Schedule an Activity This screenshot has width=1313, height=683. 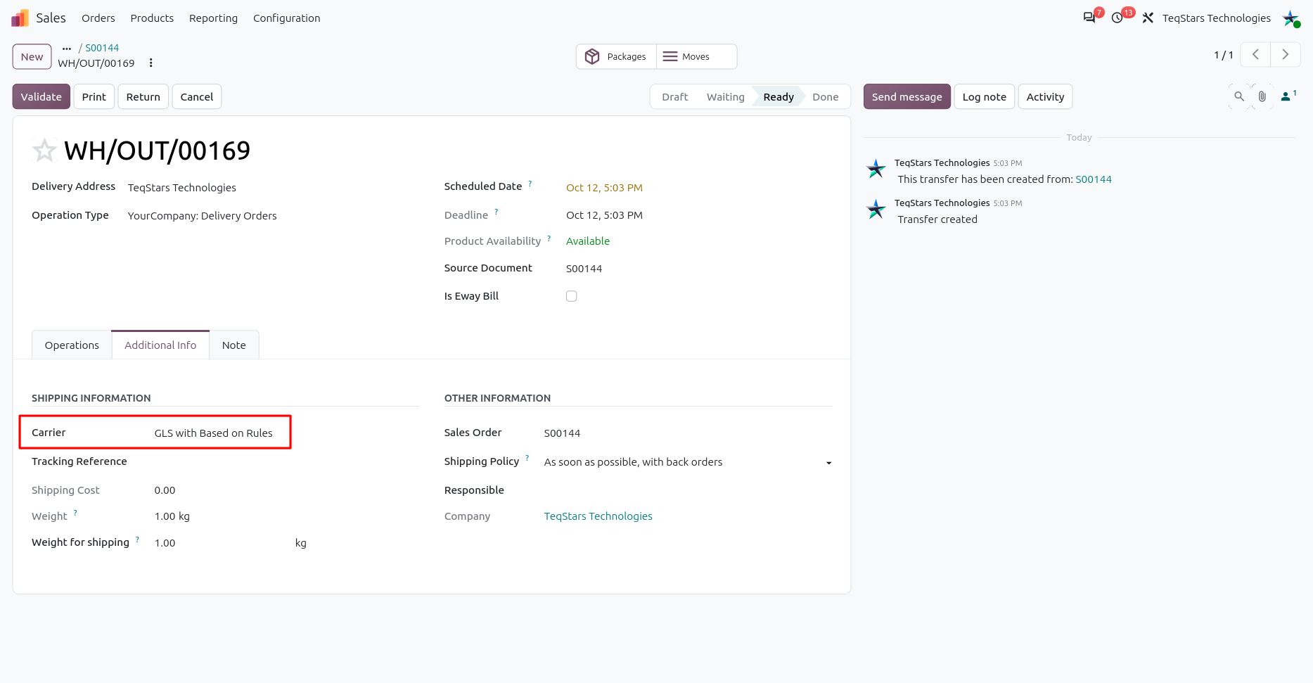tap(1046, 97)
